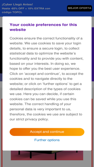This screenshot has height=167, width=94.
Task: Click the cookie preferences dialog heading
Action: point(43,27)
